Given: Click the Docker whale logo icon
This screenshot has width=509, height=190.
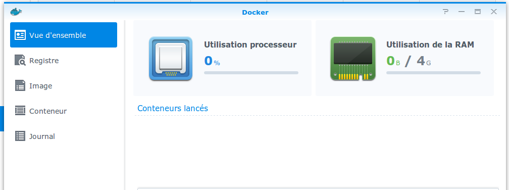Looking at the screenshot, I should 16,12.
